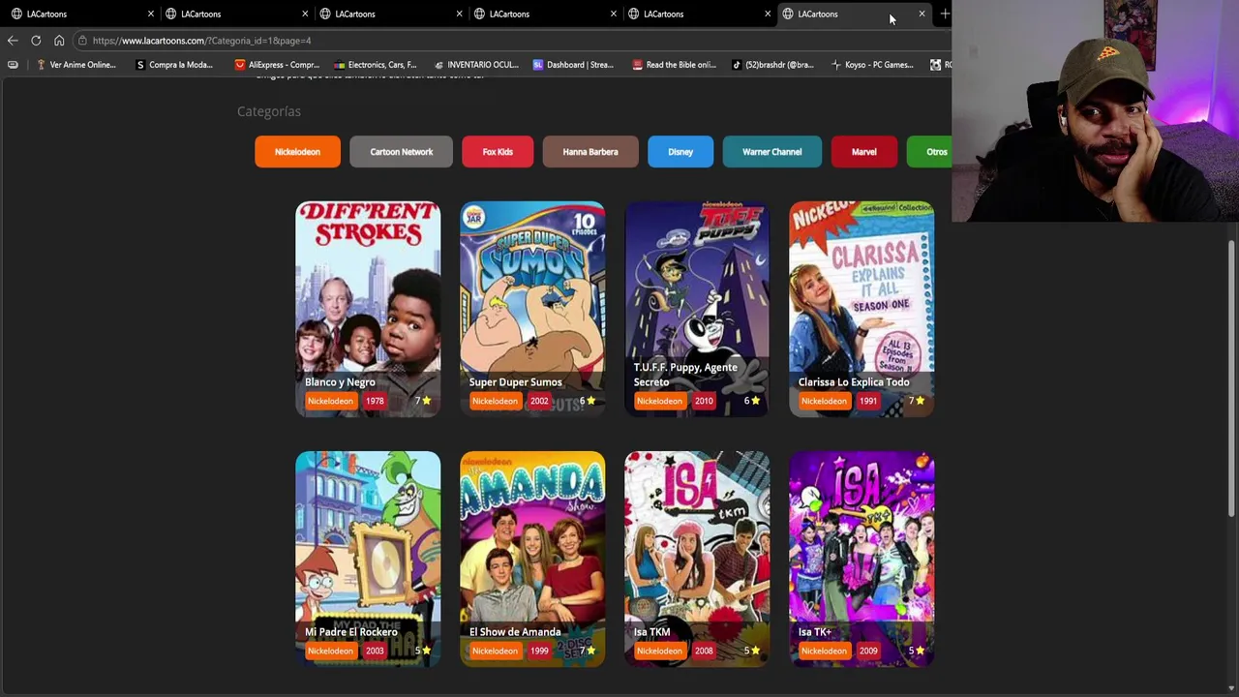Click the 2003 year tag
1239x697 pixels.
point(375,651)
